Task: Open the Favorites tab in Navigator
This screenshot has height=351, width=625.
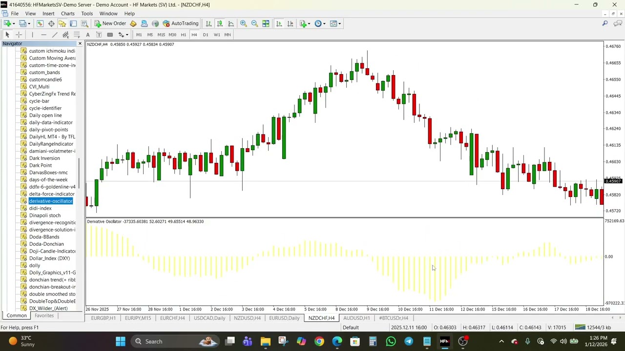Action: pos(44,315)
